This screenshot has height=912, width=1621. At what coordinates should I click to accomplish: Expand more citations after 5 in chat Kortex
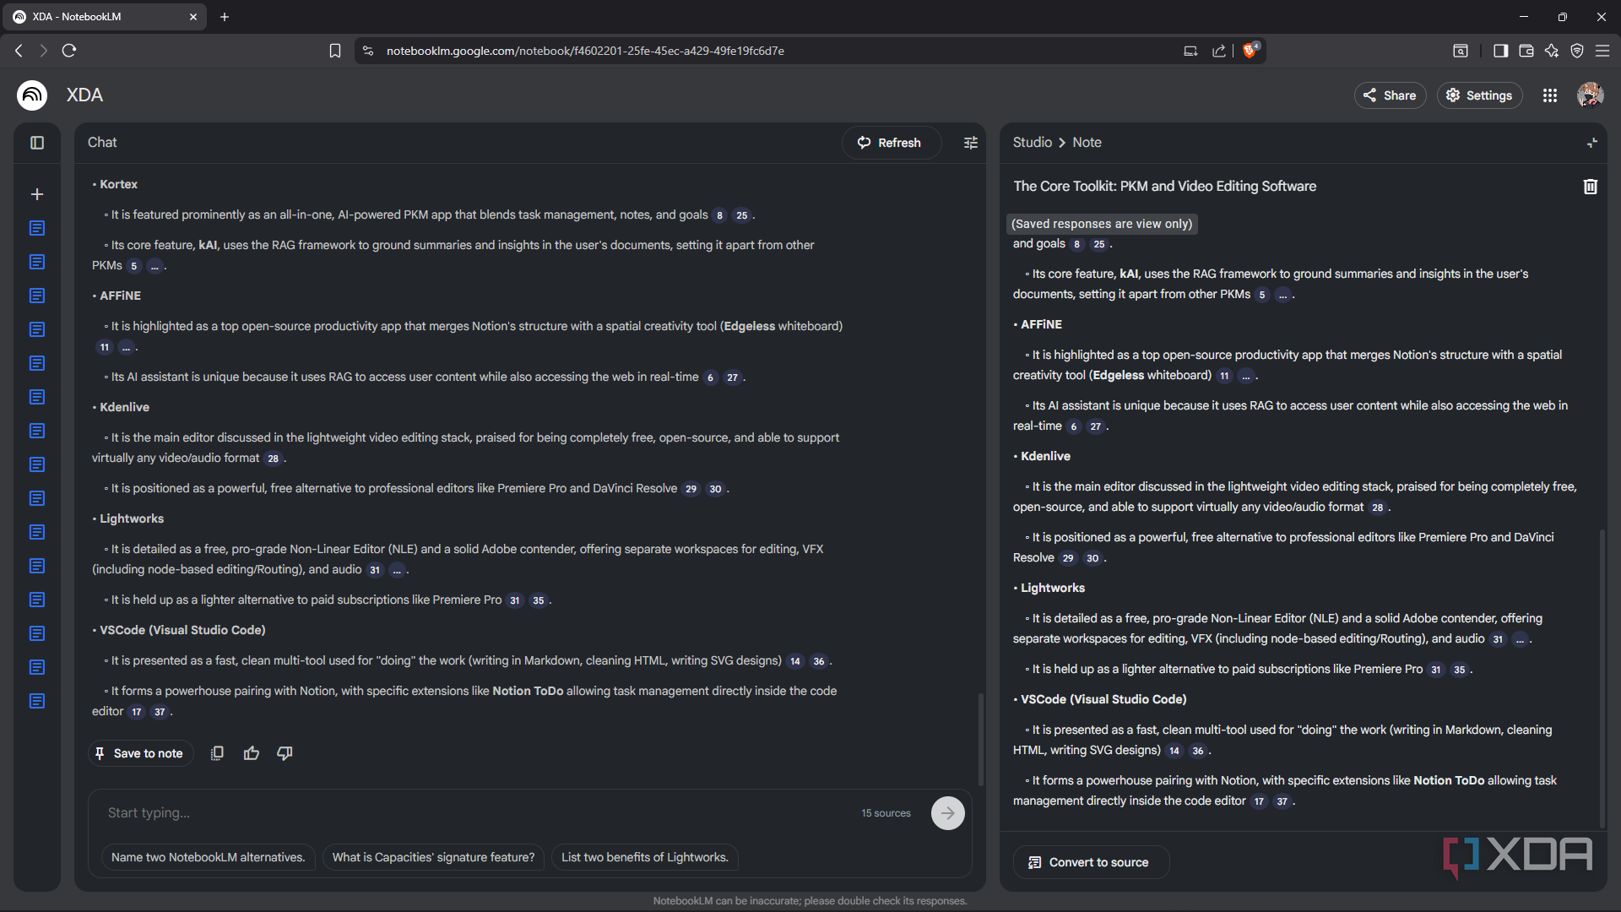pos(155,266)
